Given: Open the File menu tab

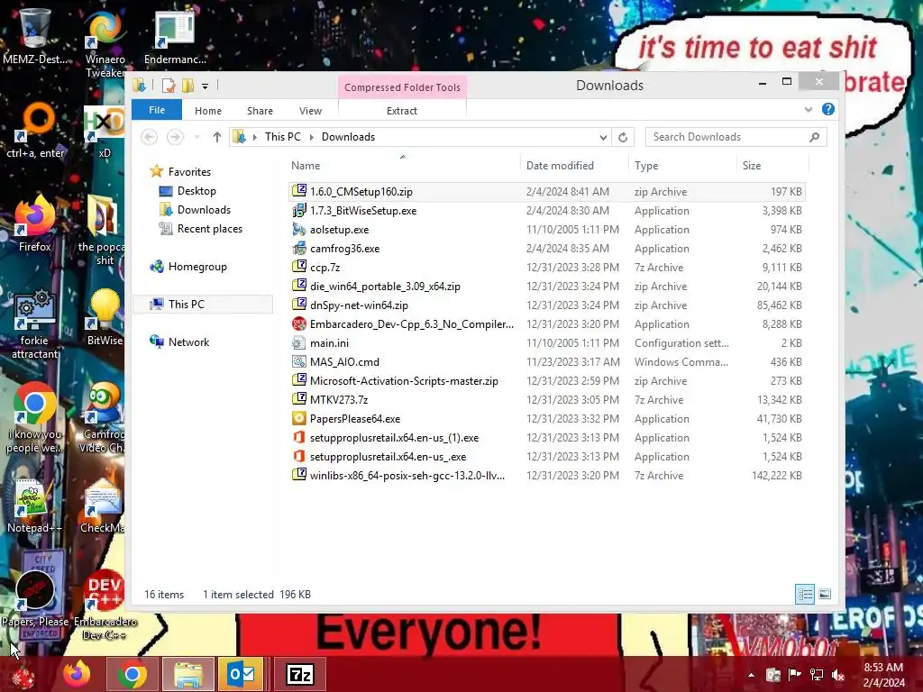Looking at the screenshot, I should (x=157, y=110).
